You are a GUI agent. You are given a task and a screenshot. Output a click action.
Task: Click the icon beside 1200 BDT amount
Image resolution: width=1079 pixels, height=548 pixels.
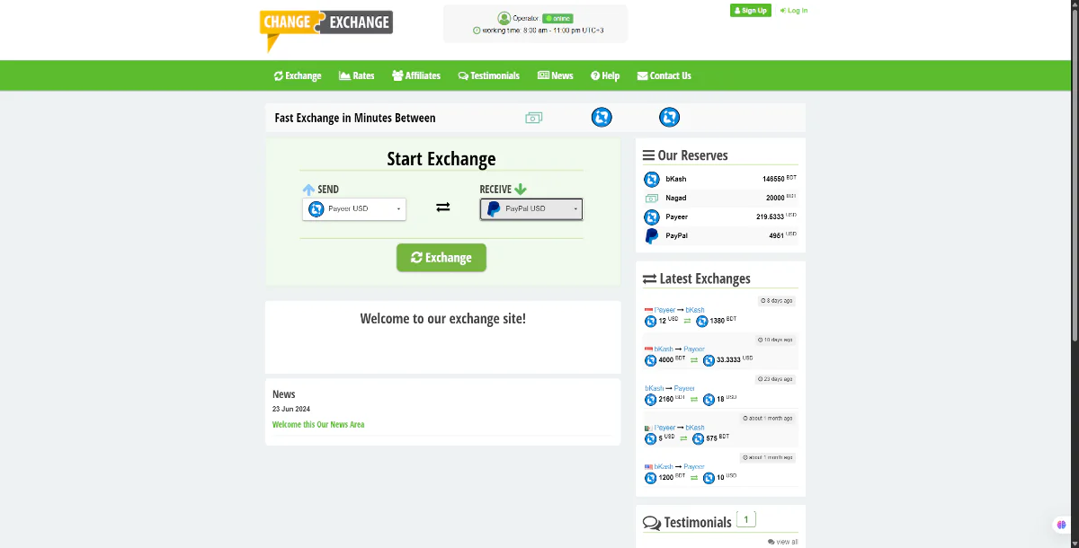(651, 478)
